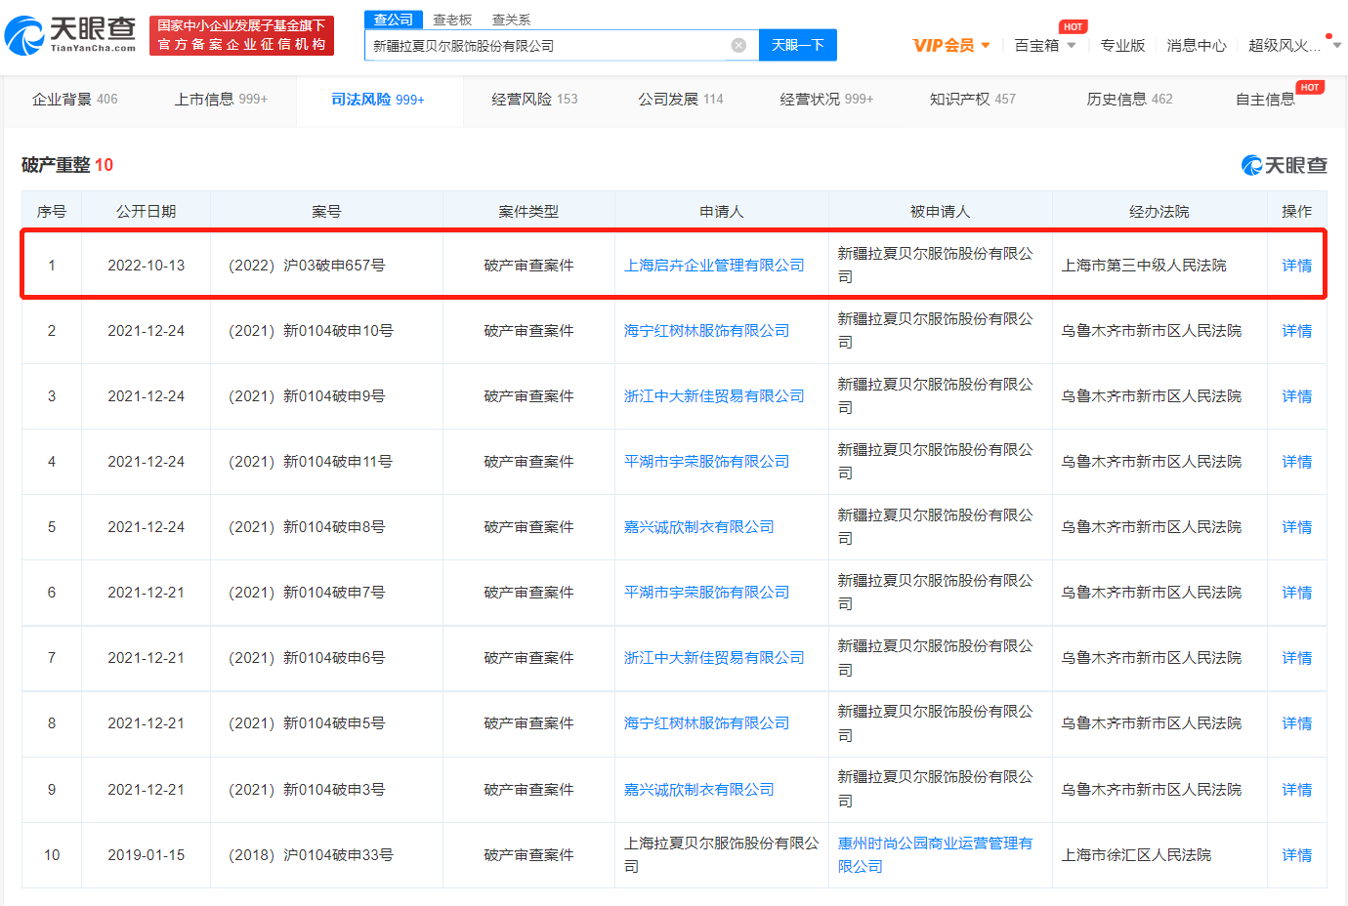
Task: Select the 经营风险 tab
Action: pos(533,99)
